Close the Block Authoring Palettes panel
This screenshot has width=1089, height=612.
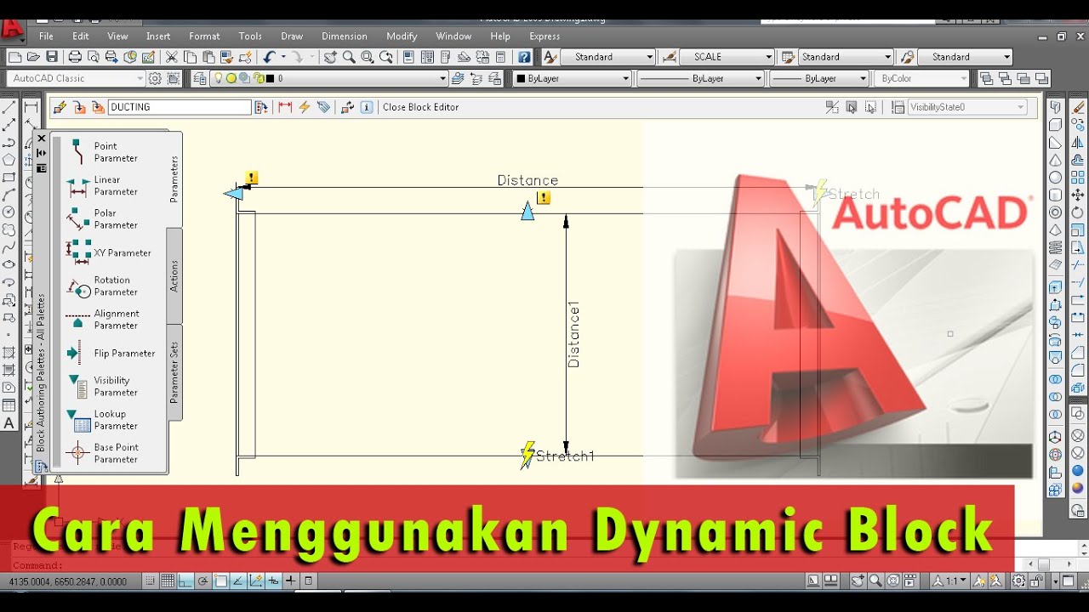(41, 139)
